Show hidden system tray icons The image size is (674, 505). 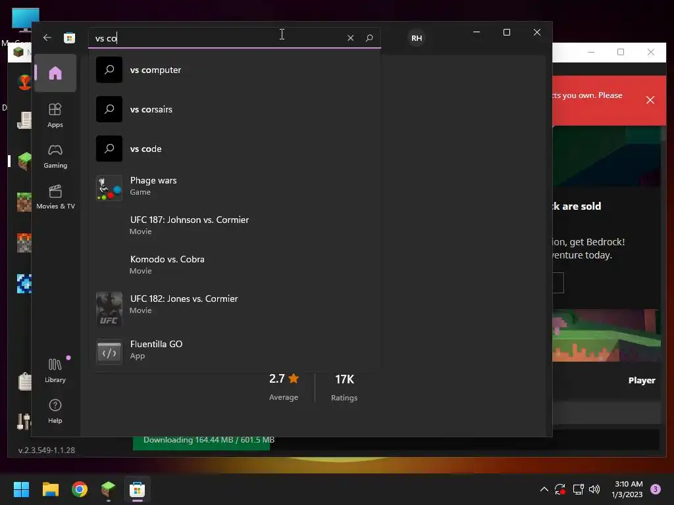click(544, 489)
